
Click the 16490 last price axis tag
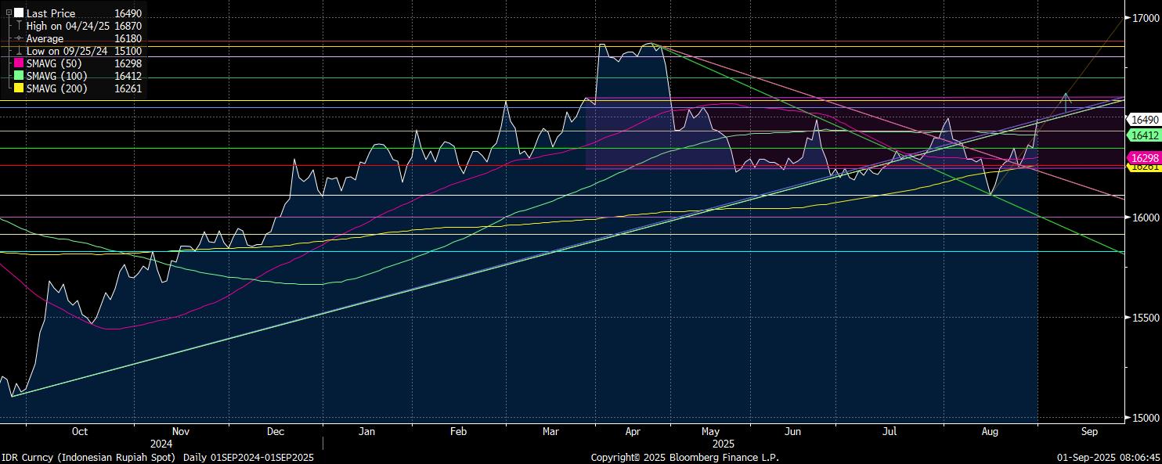pos(1144,120)
